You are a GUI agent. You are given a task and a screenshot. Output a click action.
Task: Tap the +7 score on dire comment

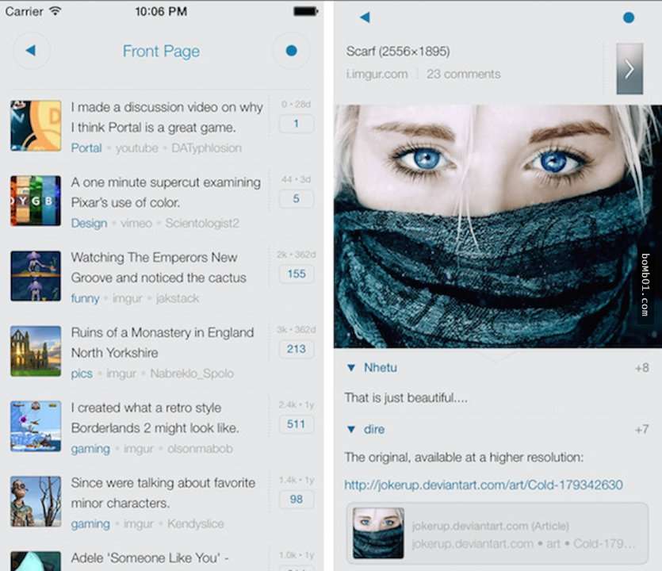click(x=642, y=430)
